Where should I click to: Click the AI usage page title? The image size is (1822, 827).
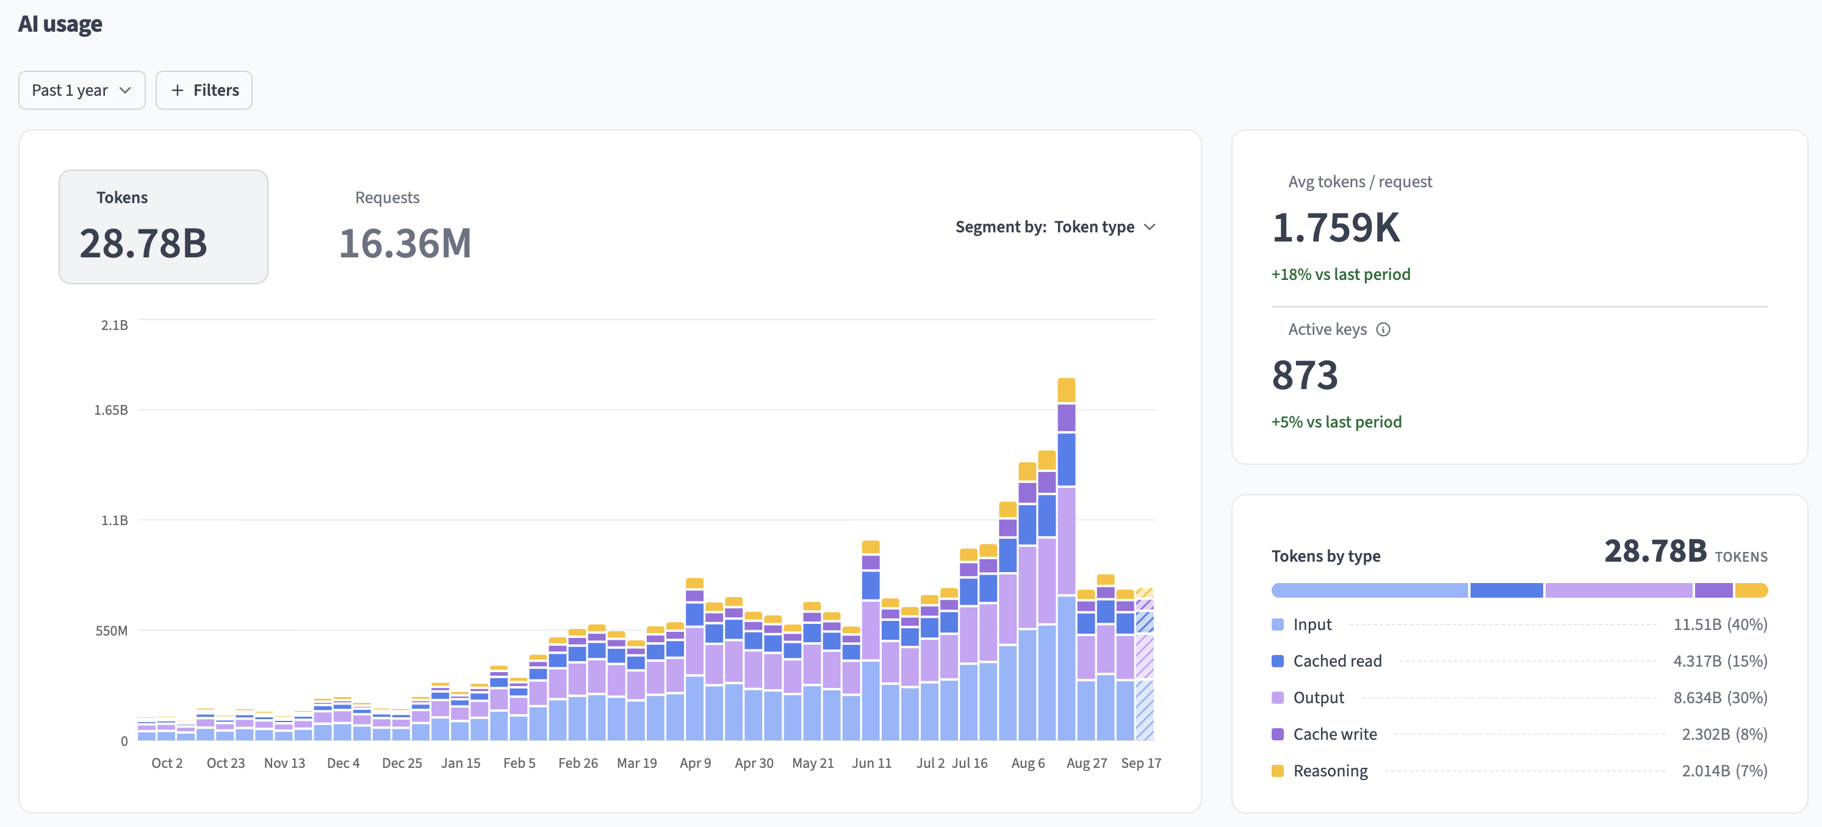[x=60, y=24]
